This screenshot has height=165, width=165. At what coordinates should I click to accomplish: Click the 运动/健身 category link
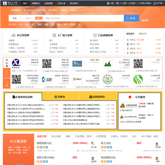(94, 48)
